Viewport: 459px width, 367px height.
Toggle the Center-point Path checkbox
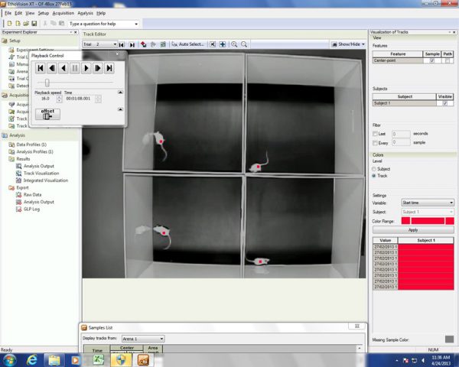pos(448,60)
